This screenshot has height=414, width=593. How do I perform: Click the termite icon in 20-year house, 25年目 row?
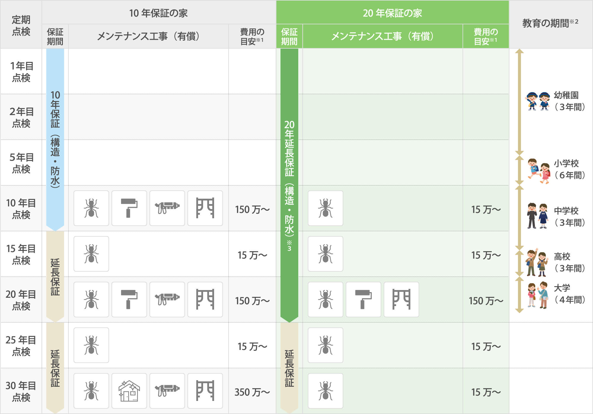click(326, 345)
